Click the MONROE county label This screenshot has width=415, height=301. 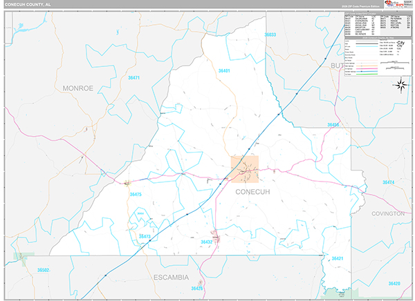pyautogui.click(x=77, y=88)
